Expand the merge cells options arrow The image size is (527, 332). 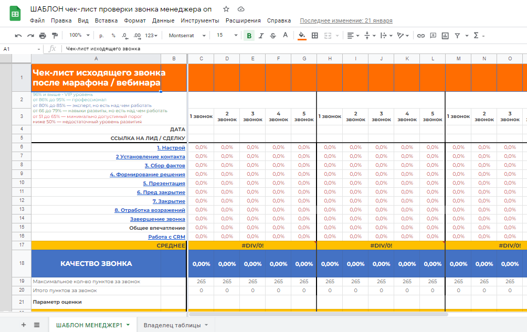337,36
